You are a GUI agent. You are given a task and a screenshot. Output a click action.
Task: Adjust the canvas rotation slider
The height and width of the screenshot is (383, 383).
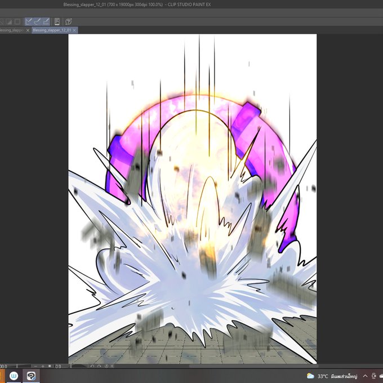[79, 367]
